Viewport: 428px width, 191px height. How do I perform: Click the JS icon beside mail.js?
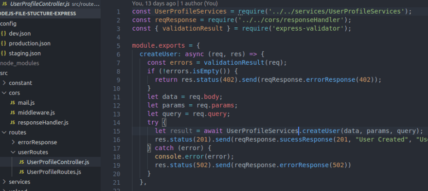[12, 103]
